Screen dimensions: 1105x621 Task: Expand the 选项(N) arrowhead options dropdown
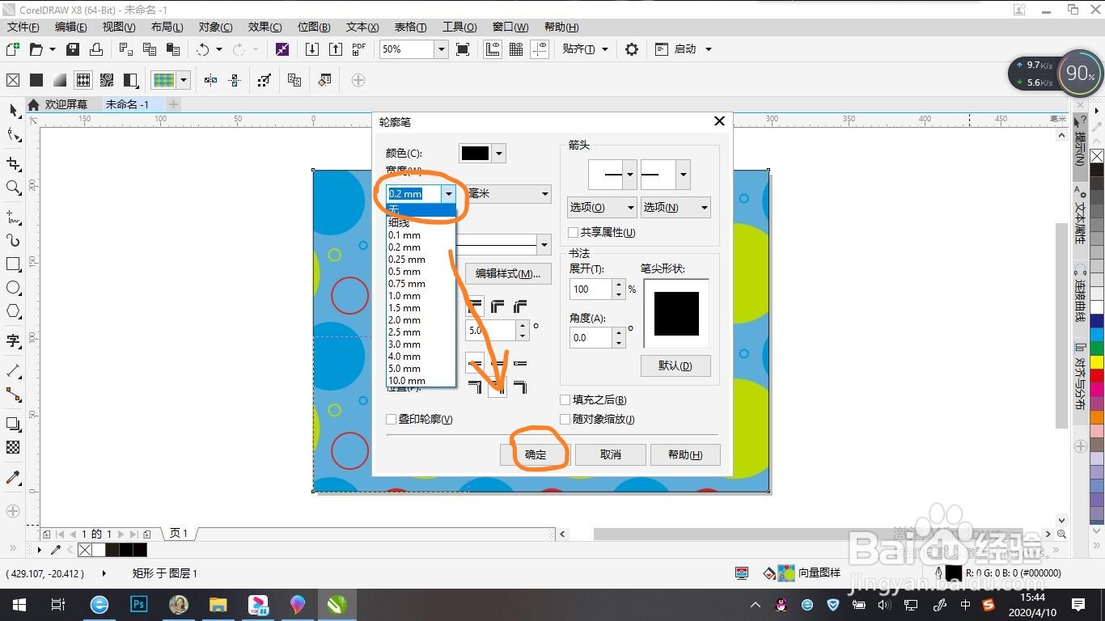point(675,208)
